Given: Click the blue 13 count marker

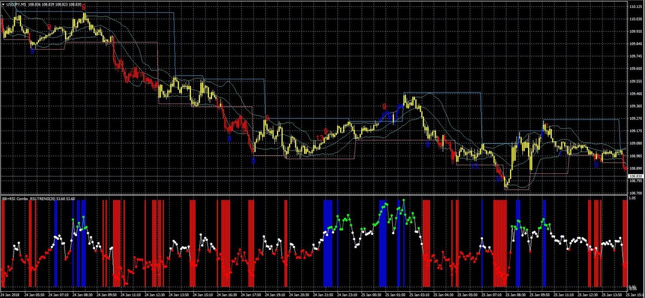Looking at the screenshot, I should point(474,166).
